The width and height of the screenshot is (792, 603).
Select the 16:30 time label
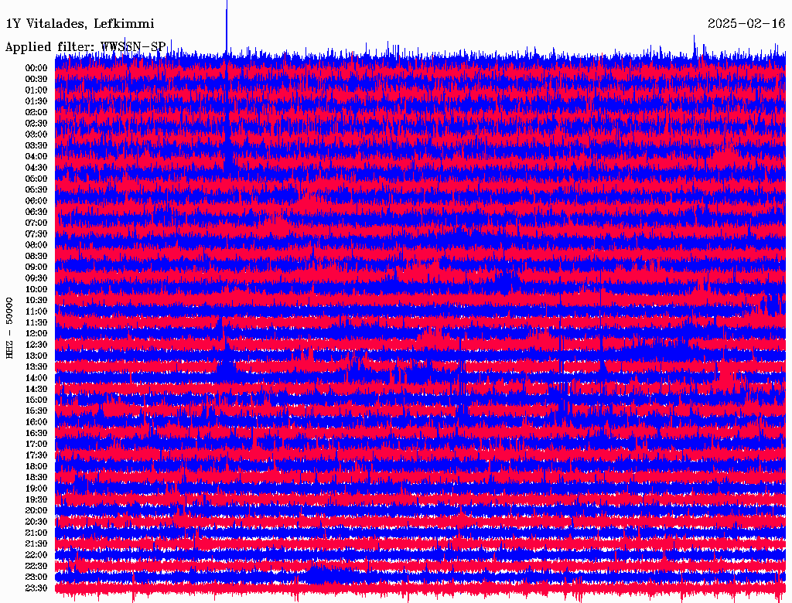[x=36, y=434]
